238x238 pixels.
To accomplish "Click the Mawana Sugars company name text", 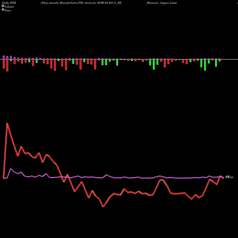I will pos(161,3).
